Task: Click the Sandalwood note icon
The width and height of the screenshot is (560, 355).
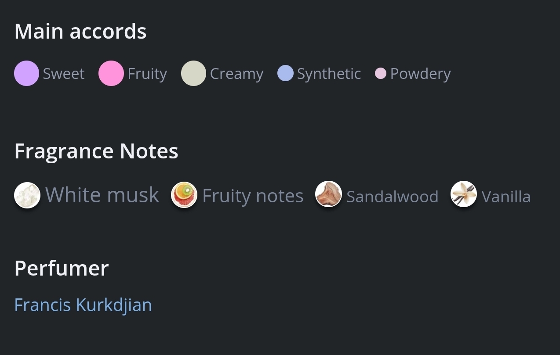Action: (328, 194)
